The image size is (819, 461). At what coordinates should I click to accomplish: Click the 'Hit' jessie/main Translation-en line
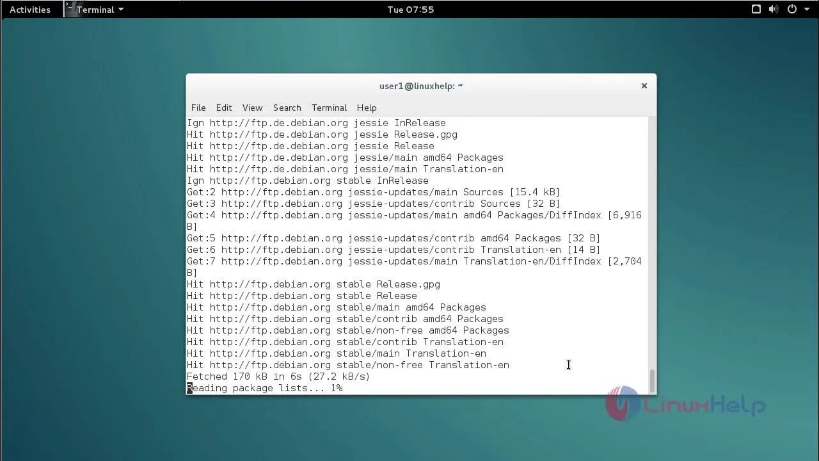[345, 169]
